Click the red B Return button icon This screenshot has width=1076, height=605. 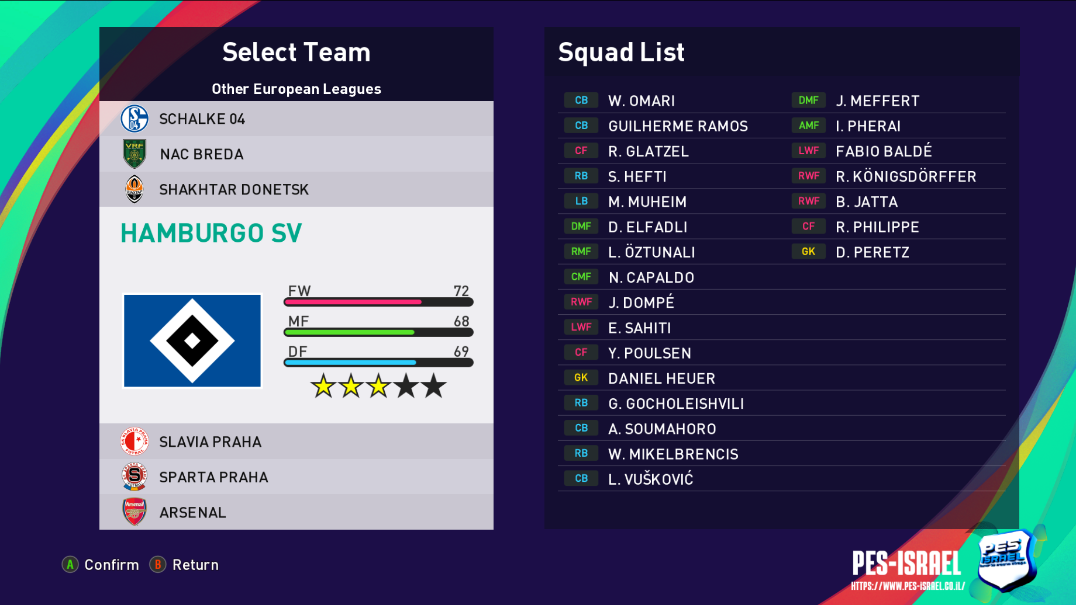pyautogui.click(x=158, y=565)
